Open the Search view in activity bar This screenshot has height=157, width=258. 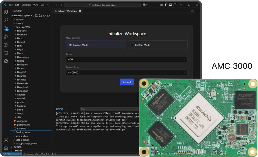point(6,20)
